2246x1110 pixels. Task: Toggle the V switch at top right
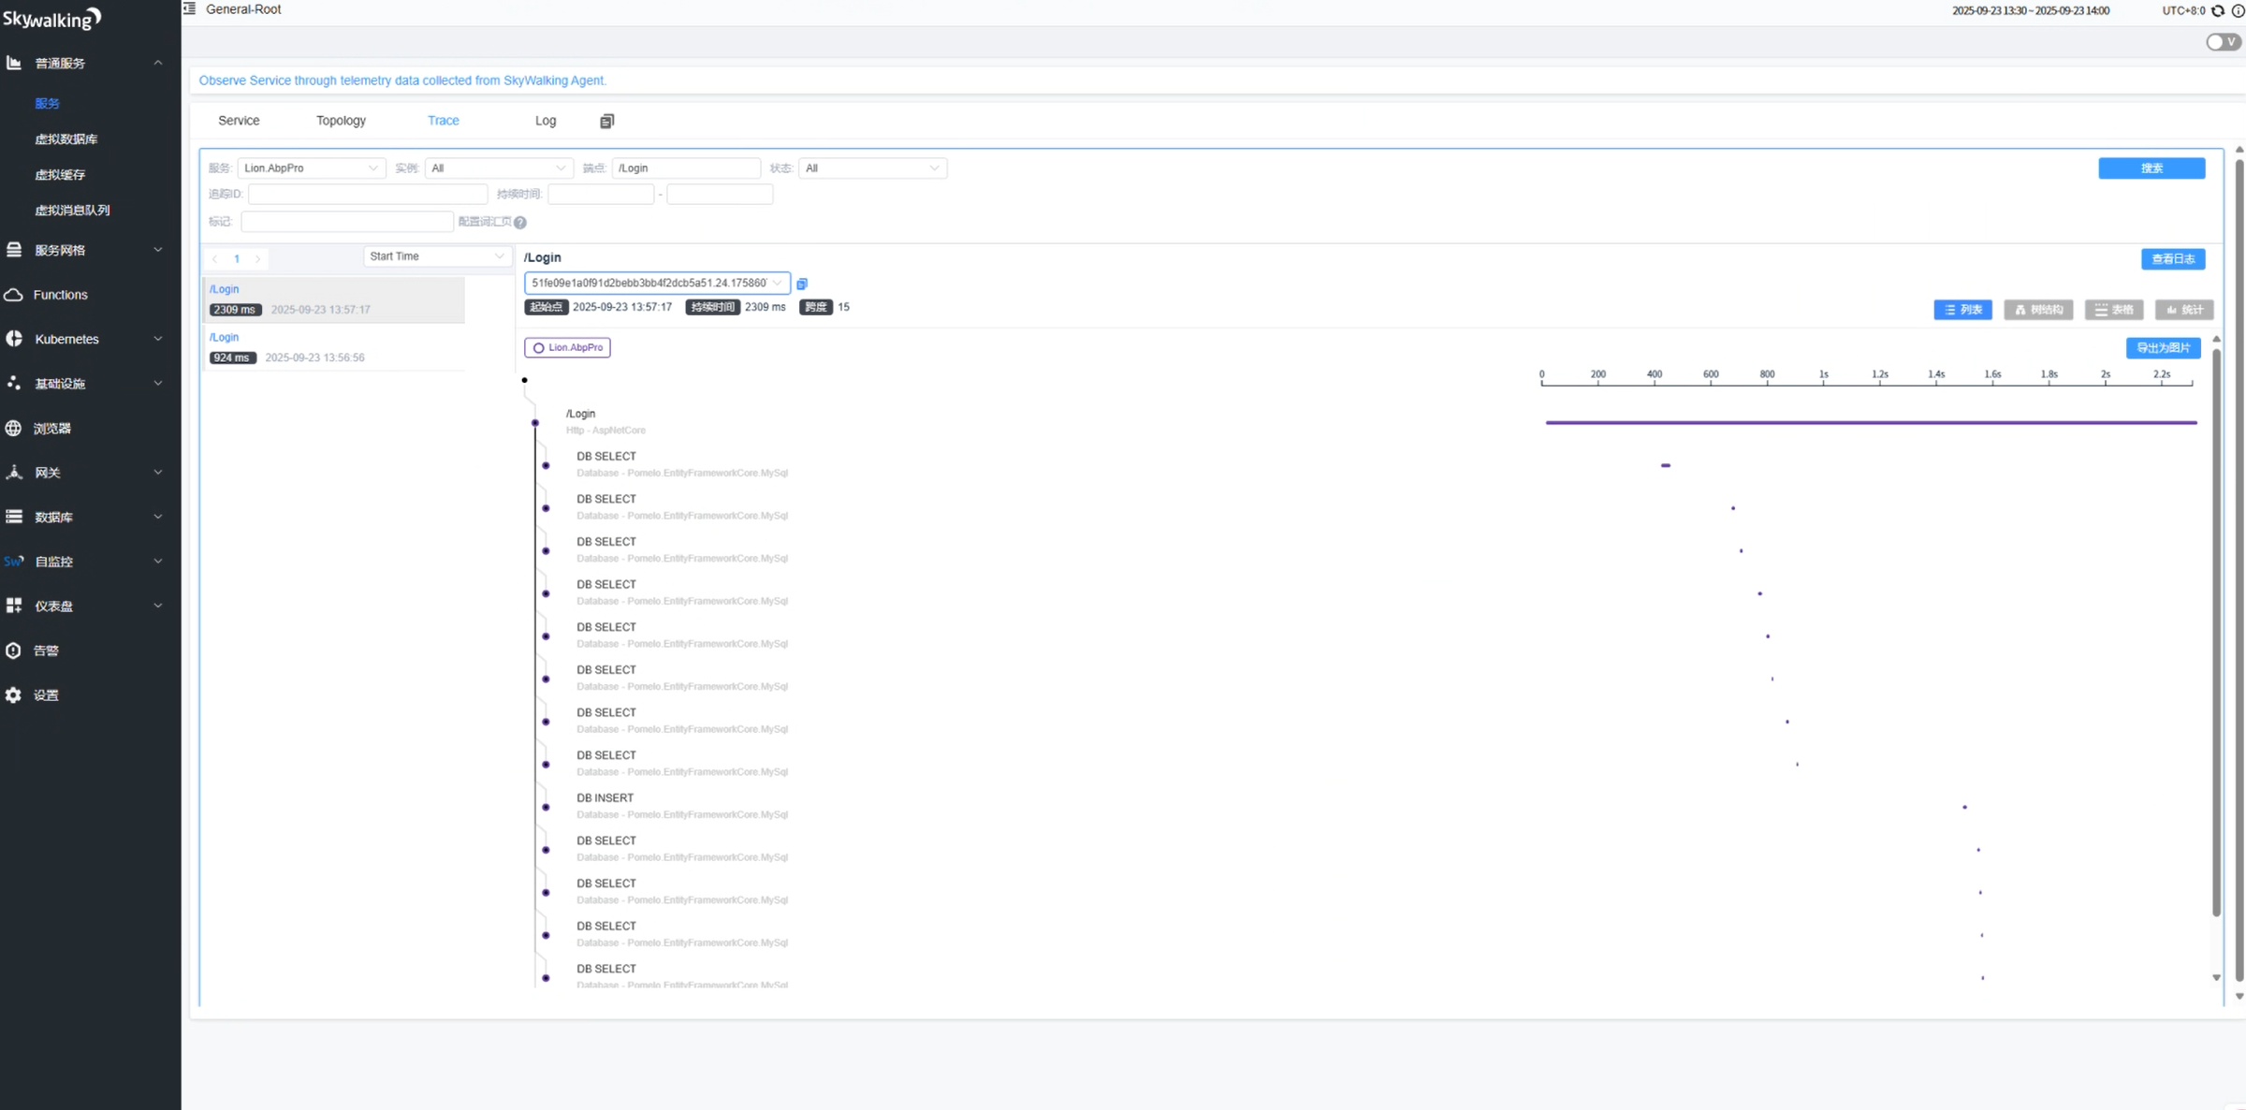click(x=2224, y=42)
